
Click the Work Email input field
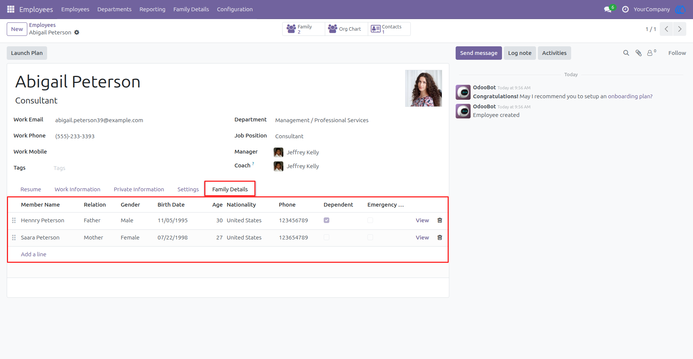(x=137, y=120)
